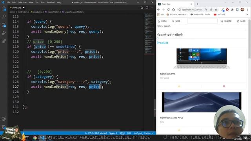Click the localhost:3000/shop address bar
251x141 pixels.
tap(192, 9)
